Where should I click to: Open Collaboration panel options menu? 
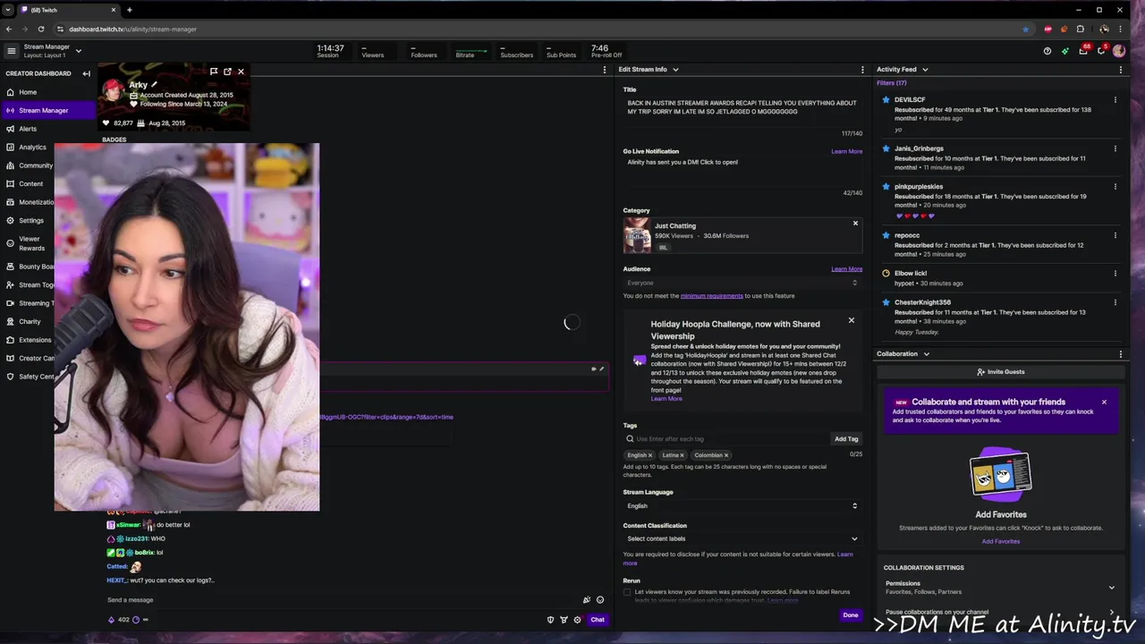1121,354
